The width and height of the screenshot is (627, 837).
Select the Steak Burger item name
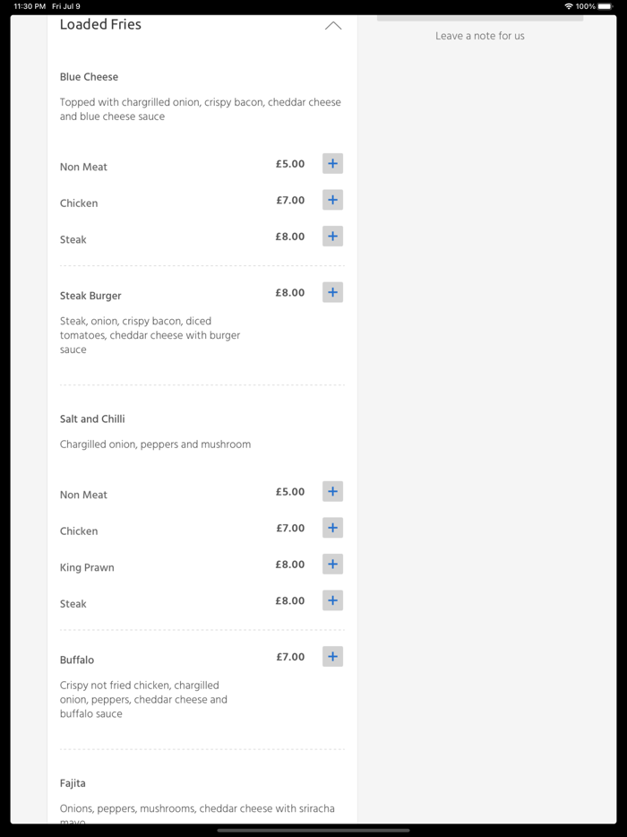(x=90, y=296)
